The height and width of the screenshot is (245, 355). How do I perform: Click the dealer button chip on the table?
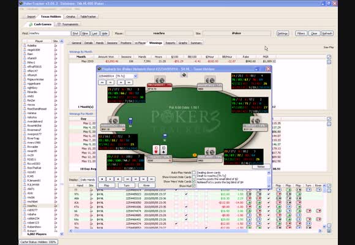pos(195,155)
